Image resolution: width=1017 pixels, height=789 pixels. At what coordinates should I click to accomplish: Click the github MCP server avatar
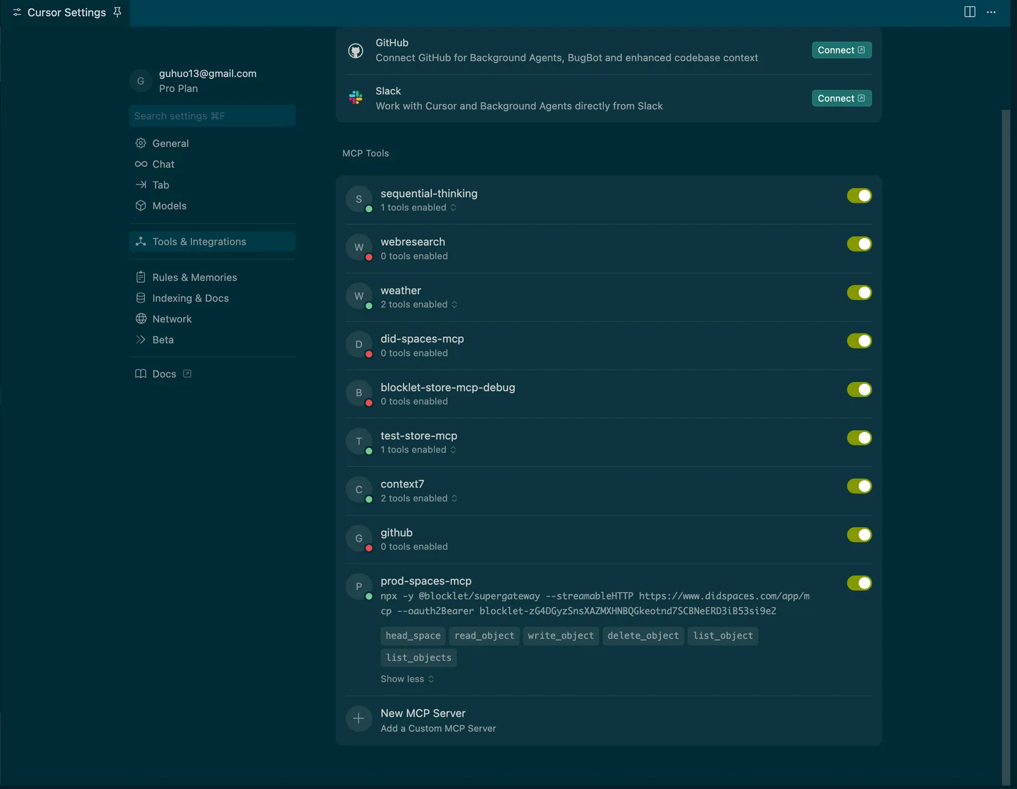(359, 538)
